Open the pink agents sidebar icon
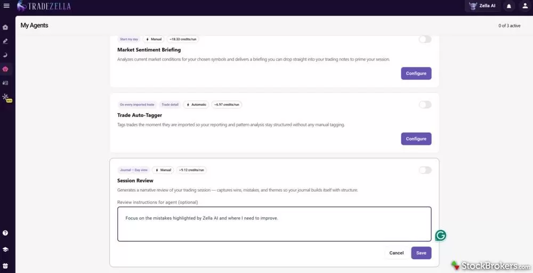533x273 pixels. tap(5, 69)
